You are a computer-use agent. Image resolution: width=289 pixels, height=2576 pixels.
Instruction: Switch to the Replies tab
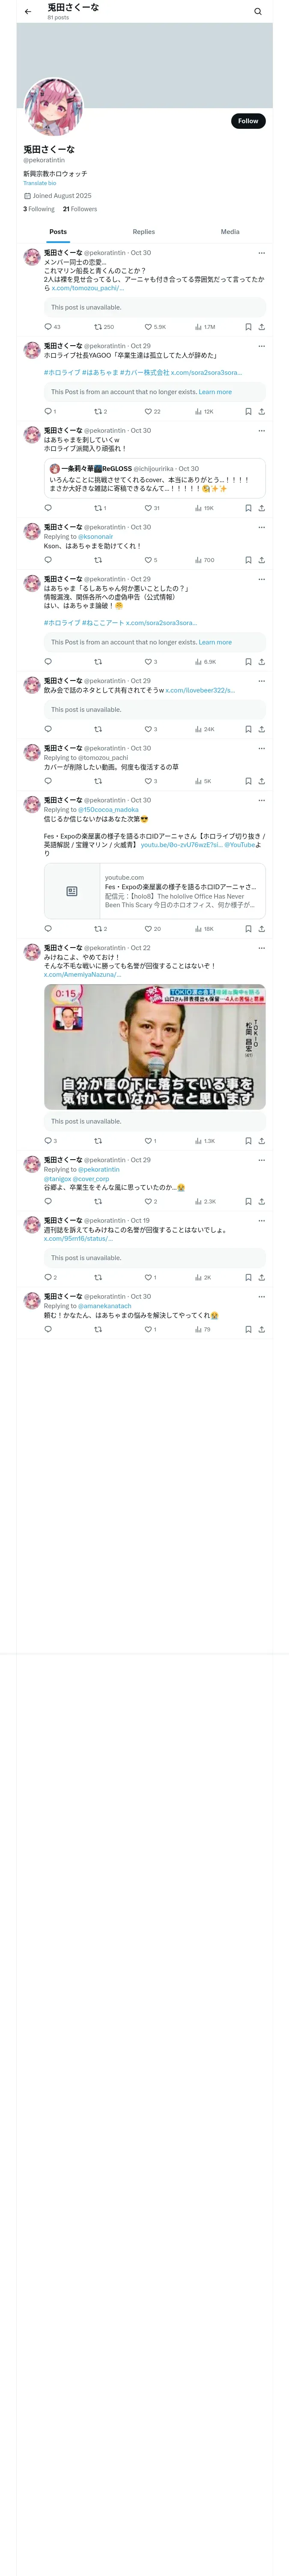pyautogui.click(x=143, y=232)
